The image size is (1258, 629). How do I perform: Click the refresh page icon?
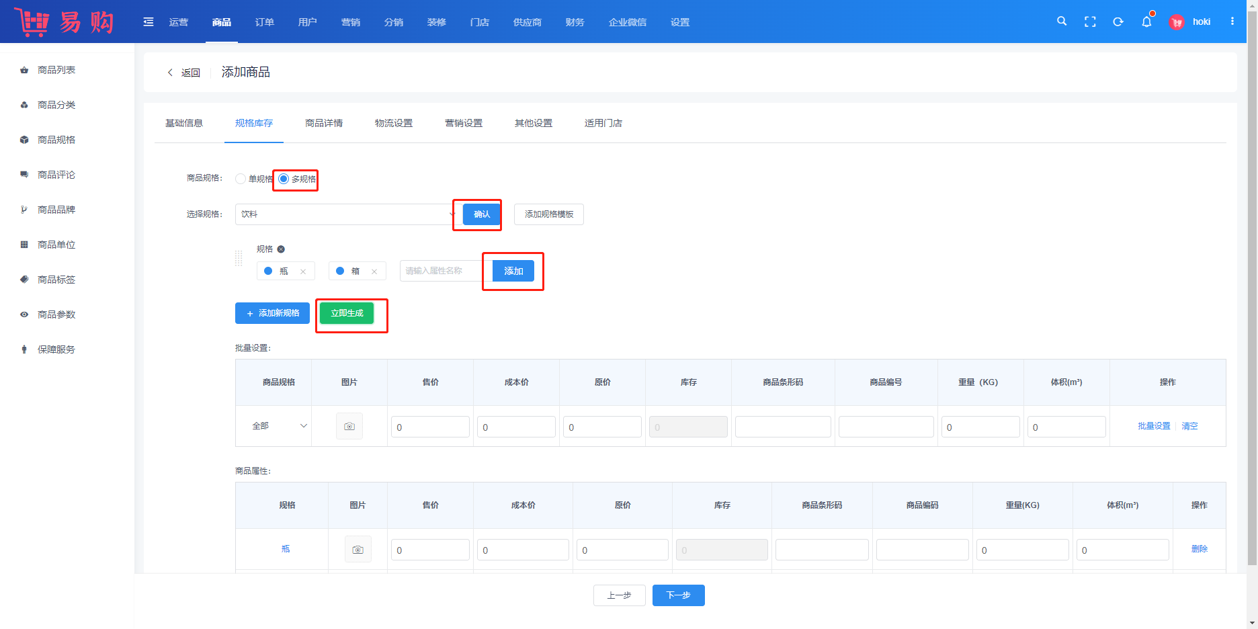tap(1118, 22)
